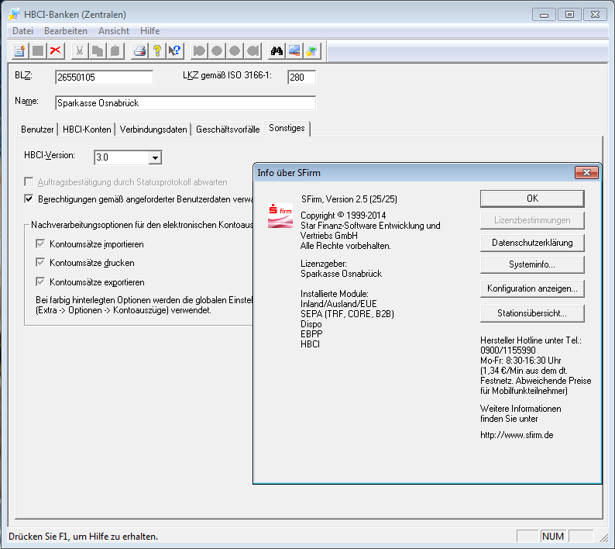Click the printer icon

click(139, 51)
